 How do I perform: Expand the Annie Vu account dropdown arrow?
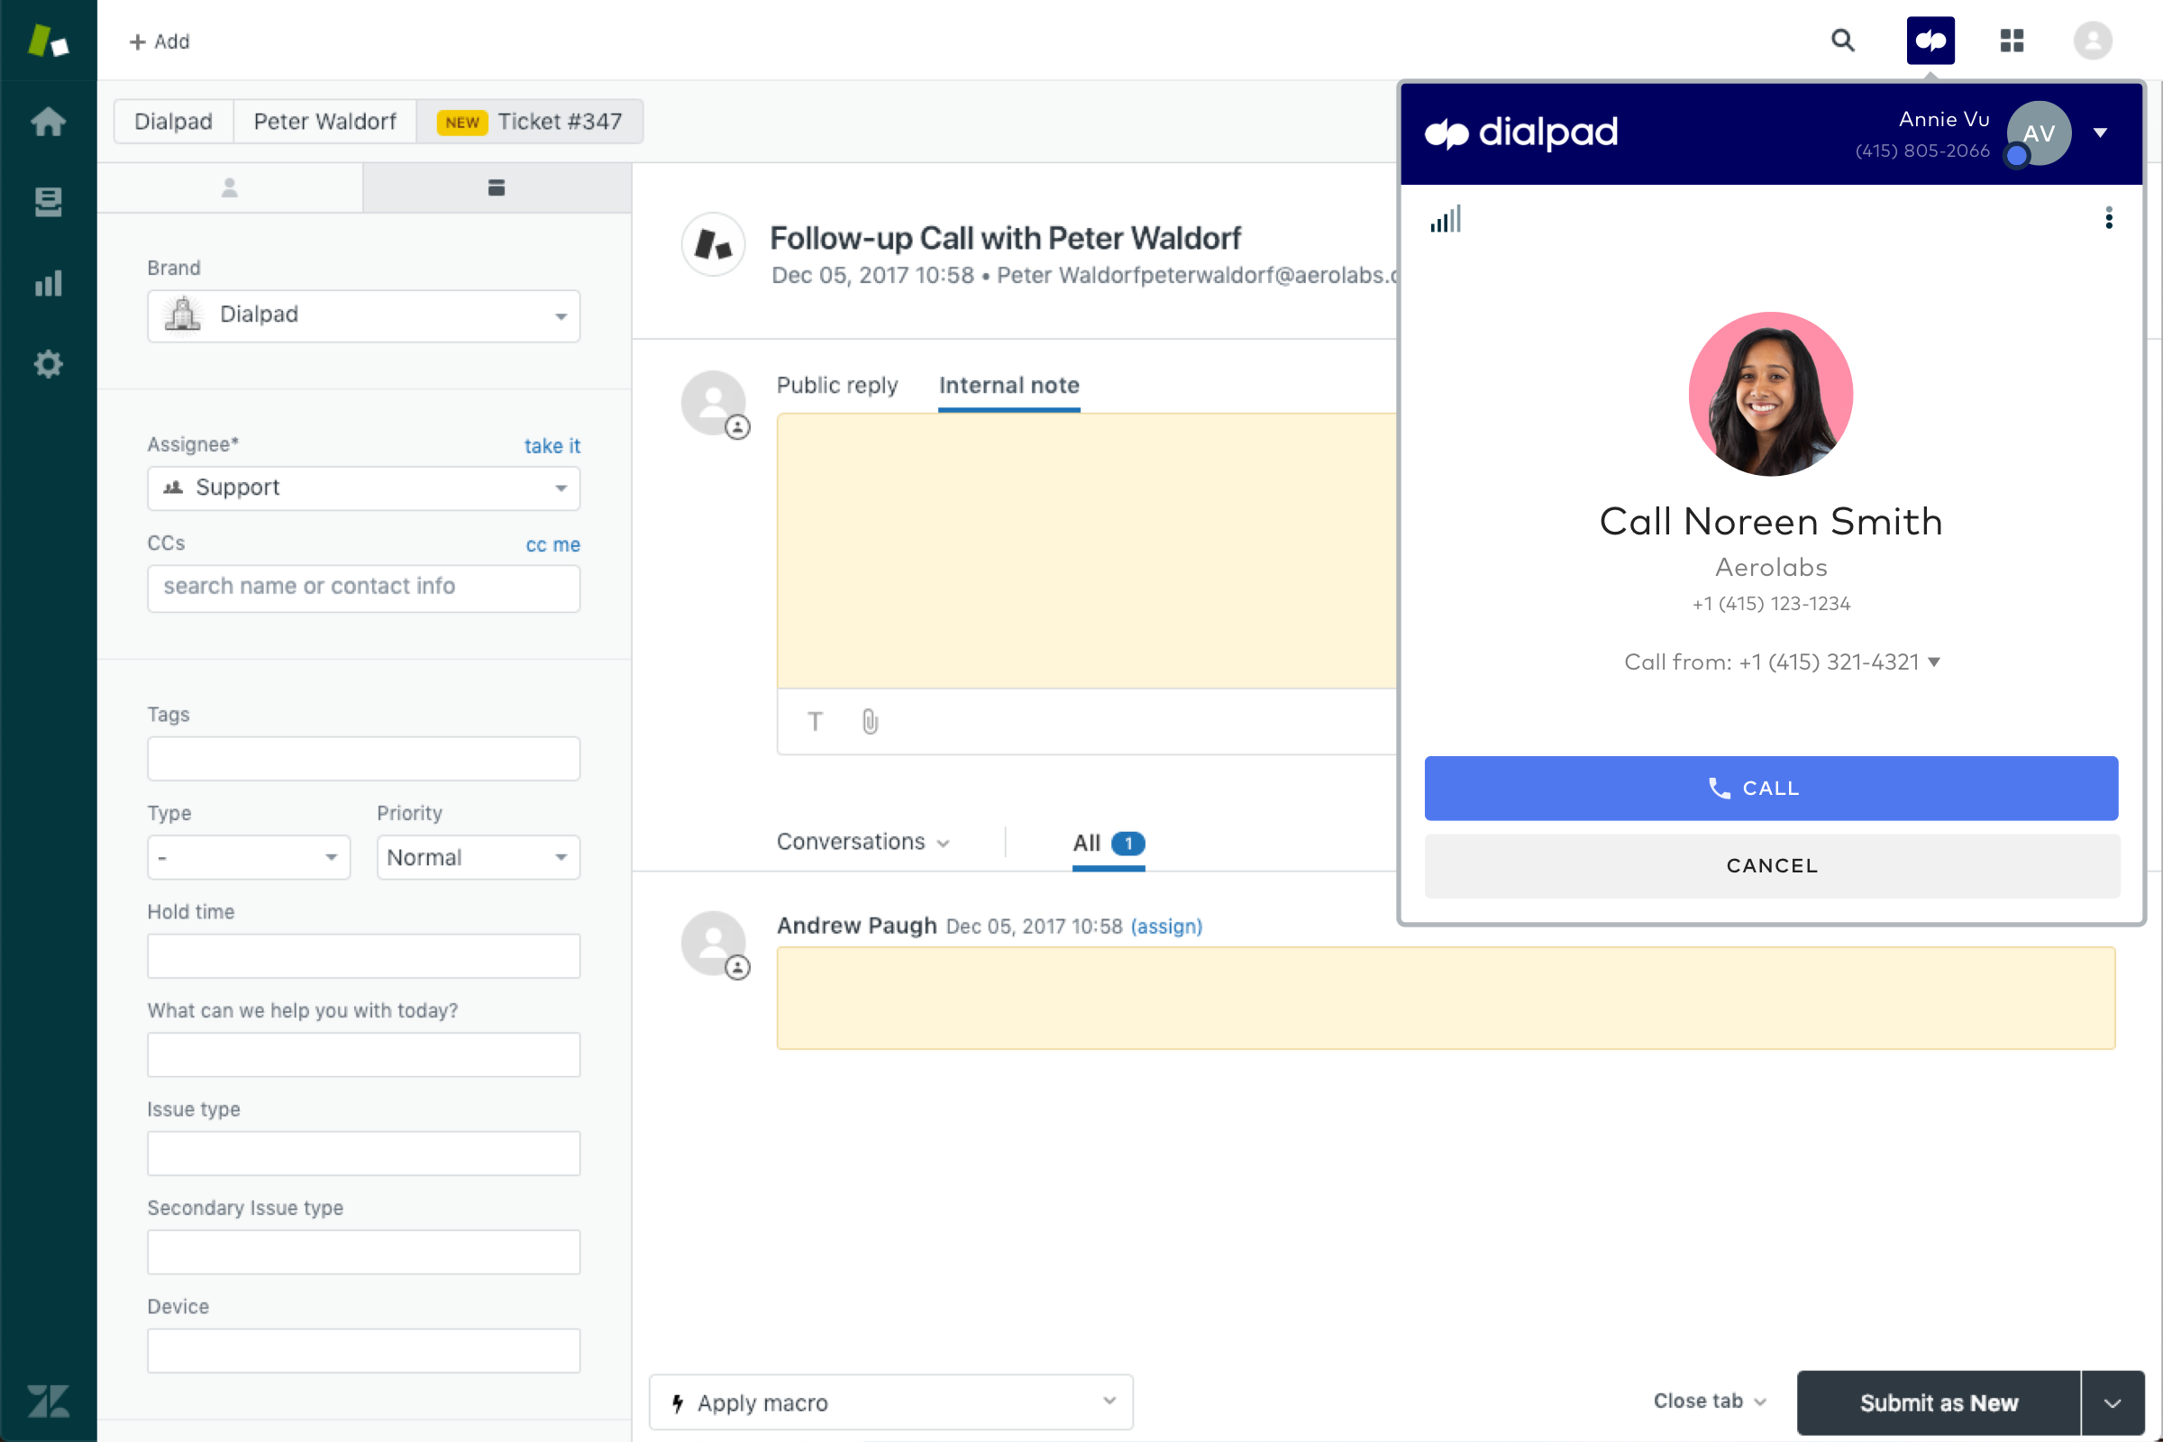pyautogui.click(x=2101, y=132)
